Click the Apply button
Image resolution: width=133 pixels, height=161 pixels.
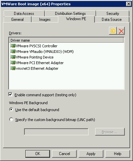tap(91, 154)
